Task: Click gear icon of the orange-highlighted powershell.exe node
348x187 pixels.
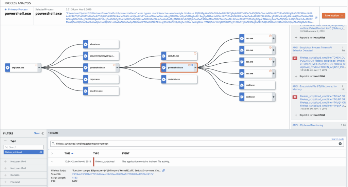Action: [164, 67]
